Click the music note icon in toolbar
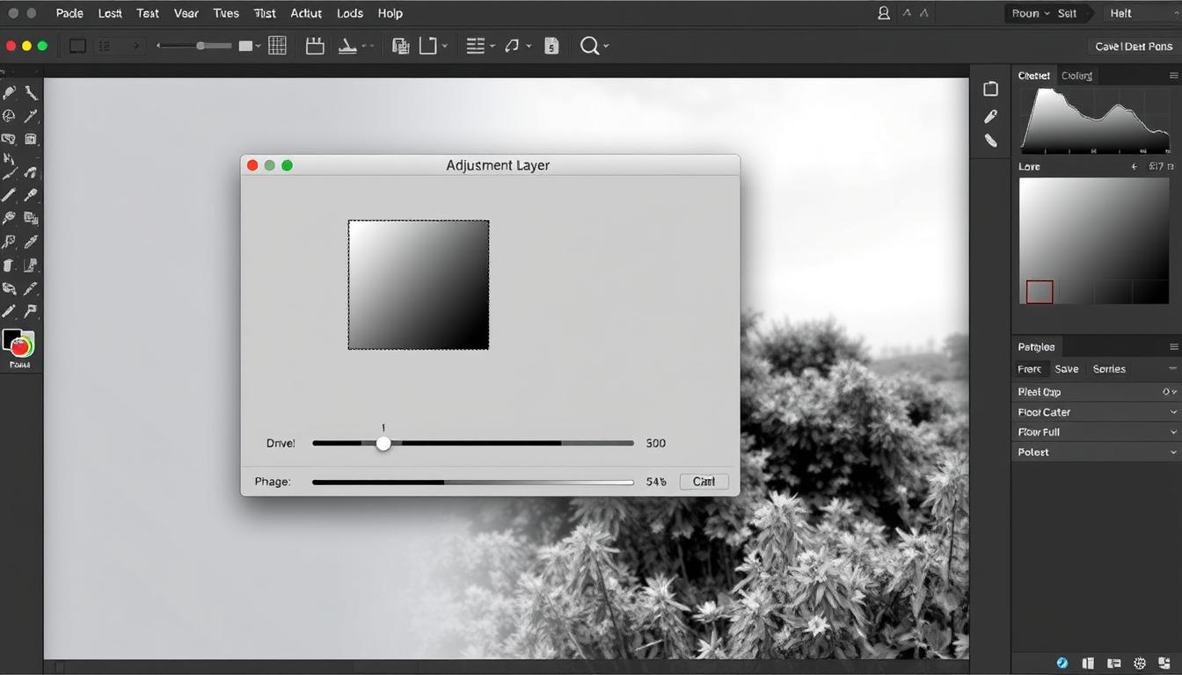 512,46
